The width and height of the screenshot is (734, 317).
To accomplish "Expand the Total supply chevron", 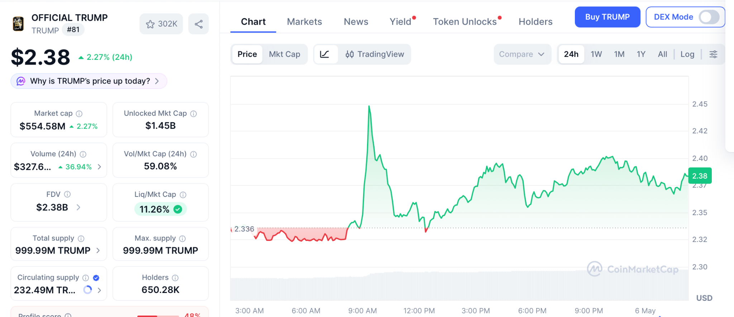I will (98, 250).
